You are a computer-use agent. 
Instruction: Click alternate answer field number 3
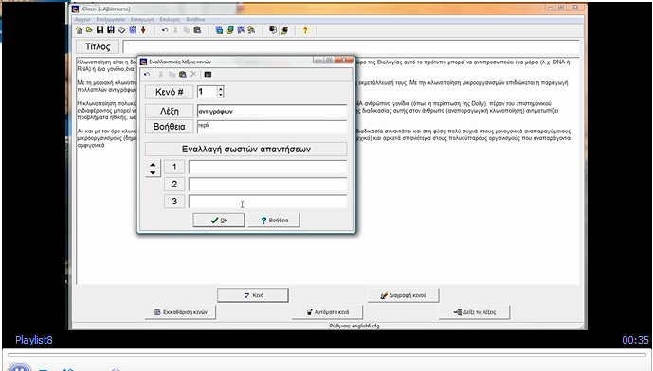pos(267,202)
